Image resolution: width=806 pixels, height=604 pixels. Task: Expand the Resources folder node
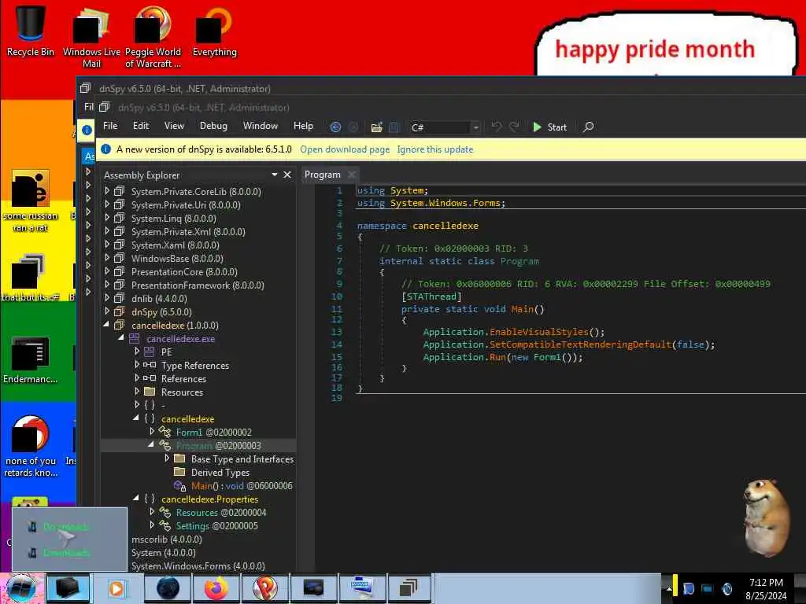point(137,392)
